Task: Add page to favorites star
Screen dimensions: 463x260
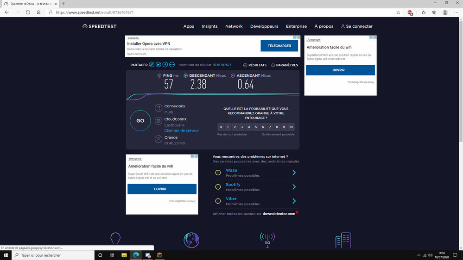Action: 398,12
